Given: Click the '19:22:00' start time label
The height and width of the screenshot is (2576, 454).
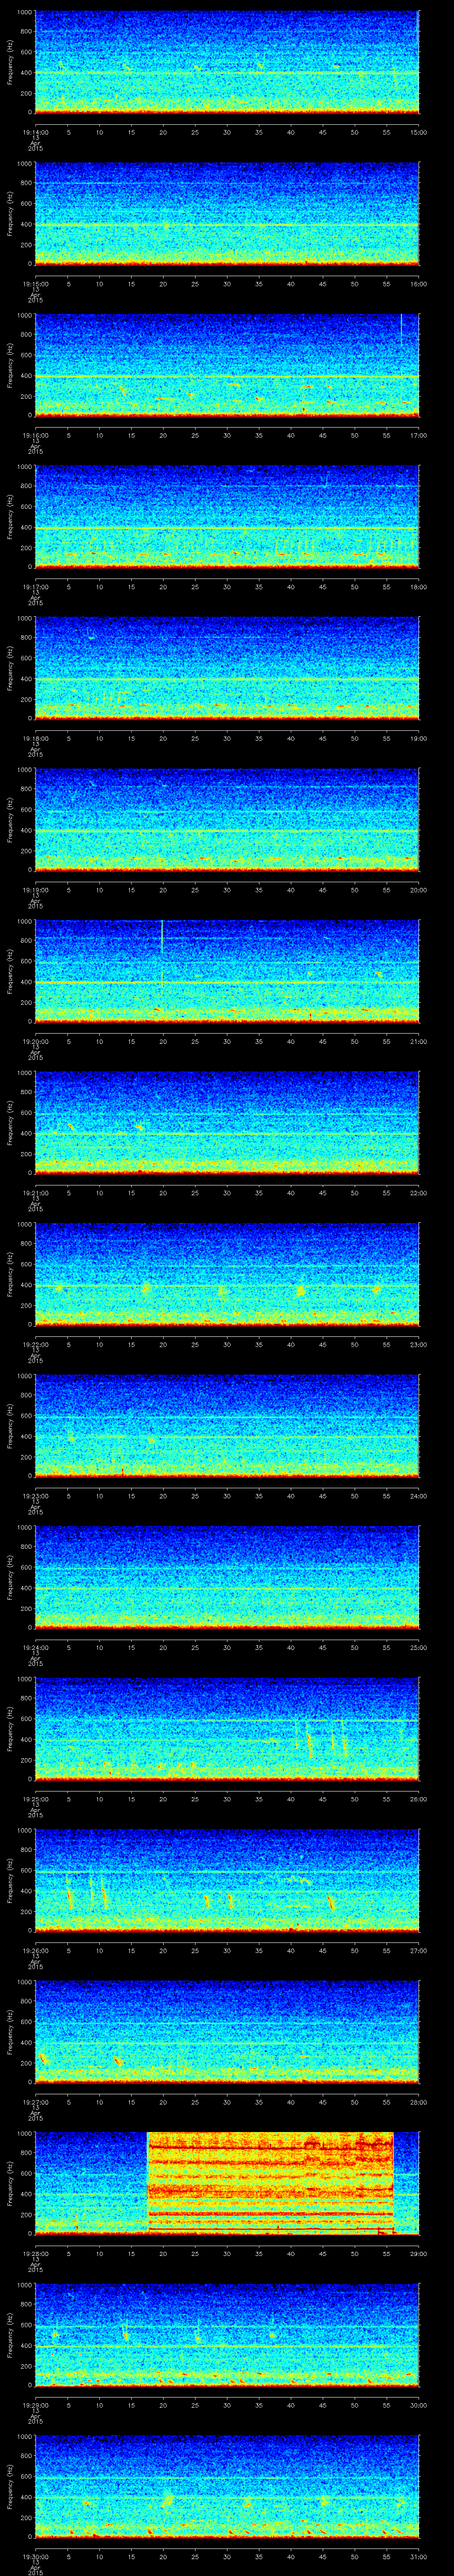Looking at the screenshot, I should (35, 1343).
